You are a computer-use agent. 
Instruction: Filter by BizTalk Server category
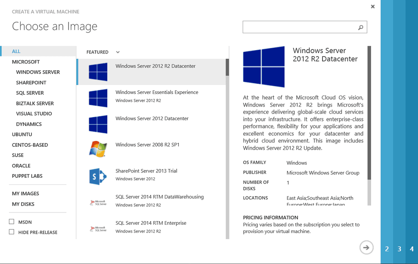[35, 103]
